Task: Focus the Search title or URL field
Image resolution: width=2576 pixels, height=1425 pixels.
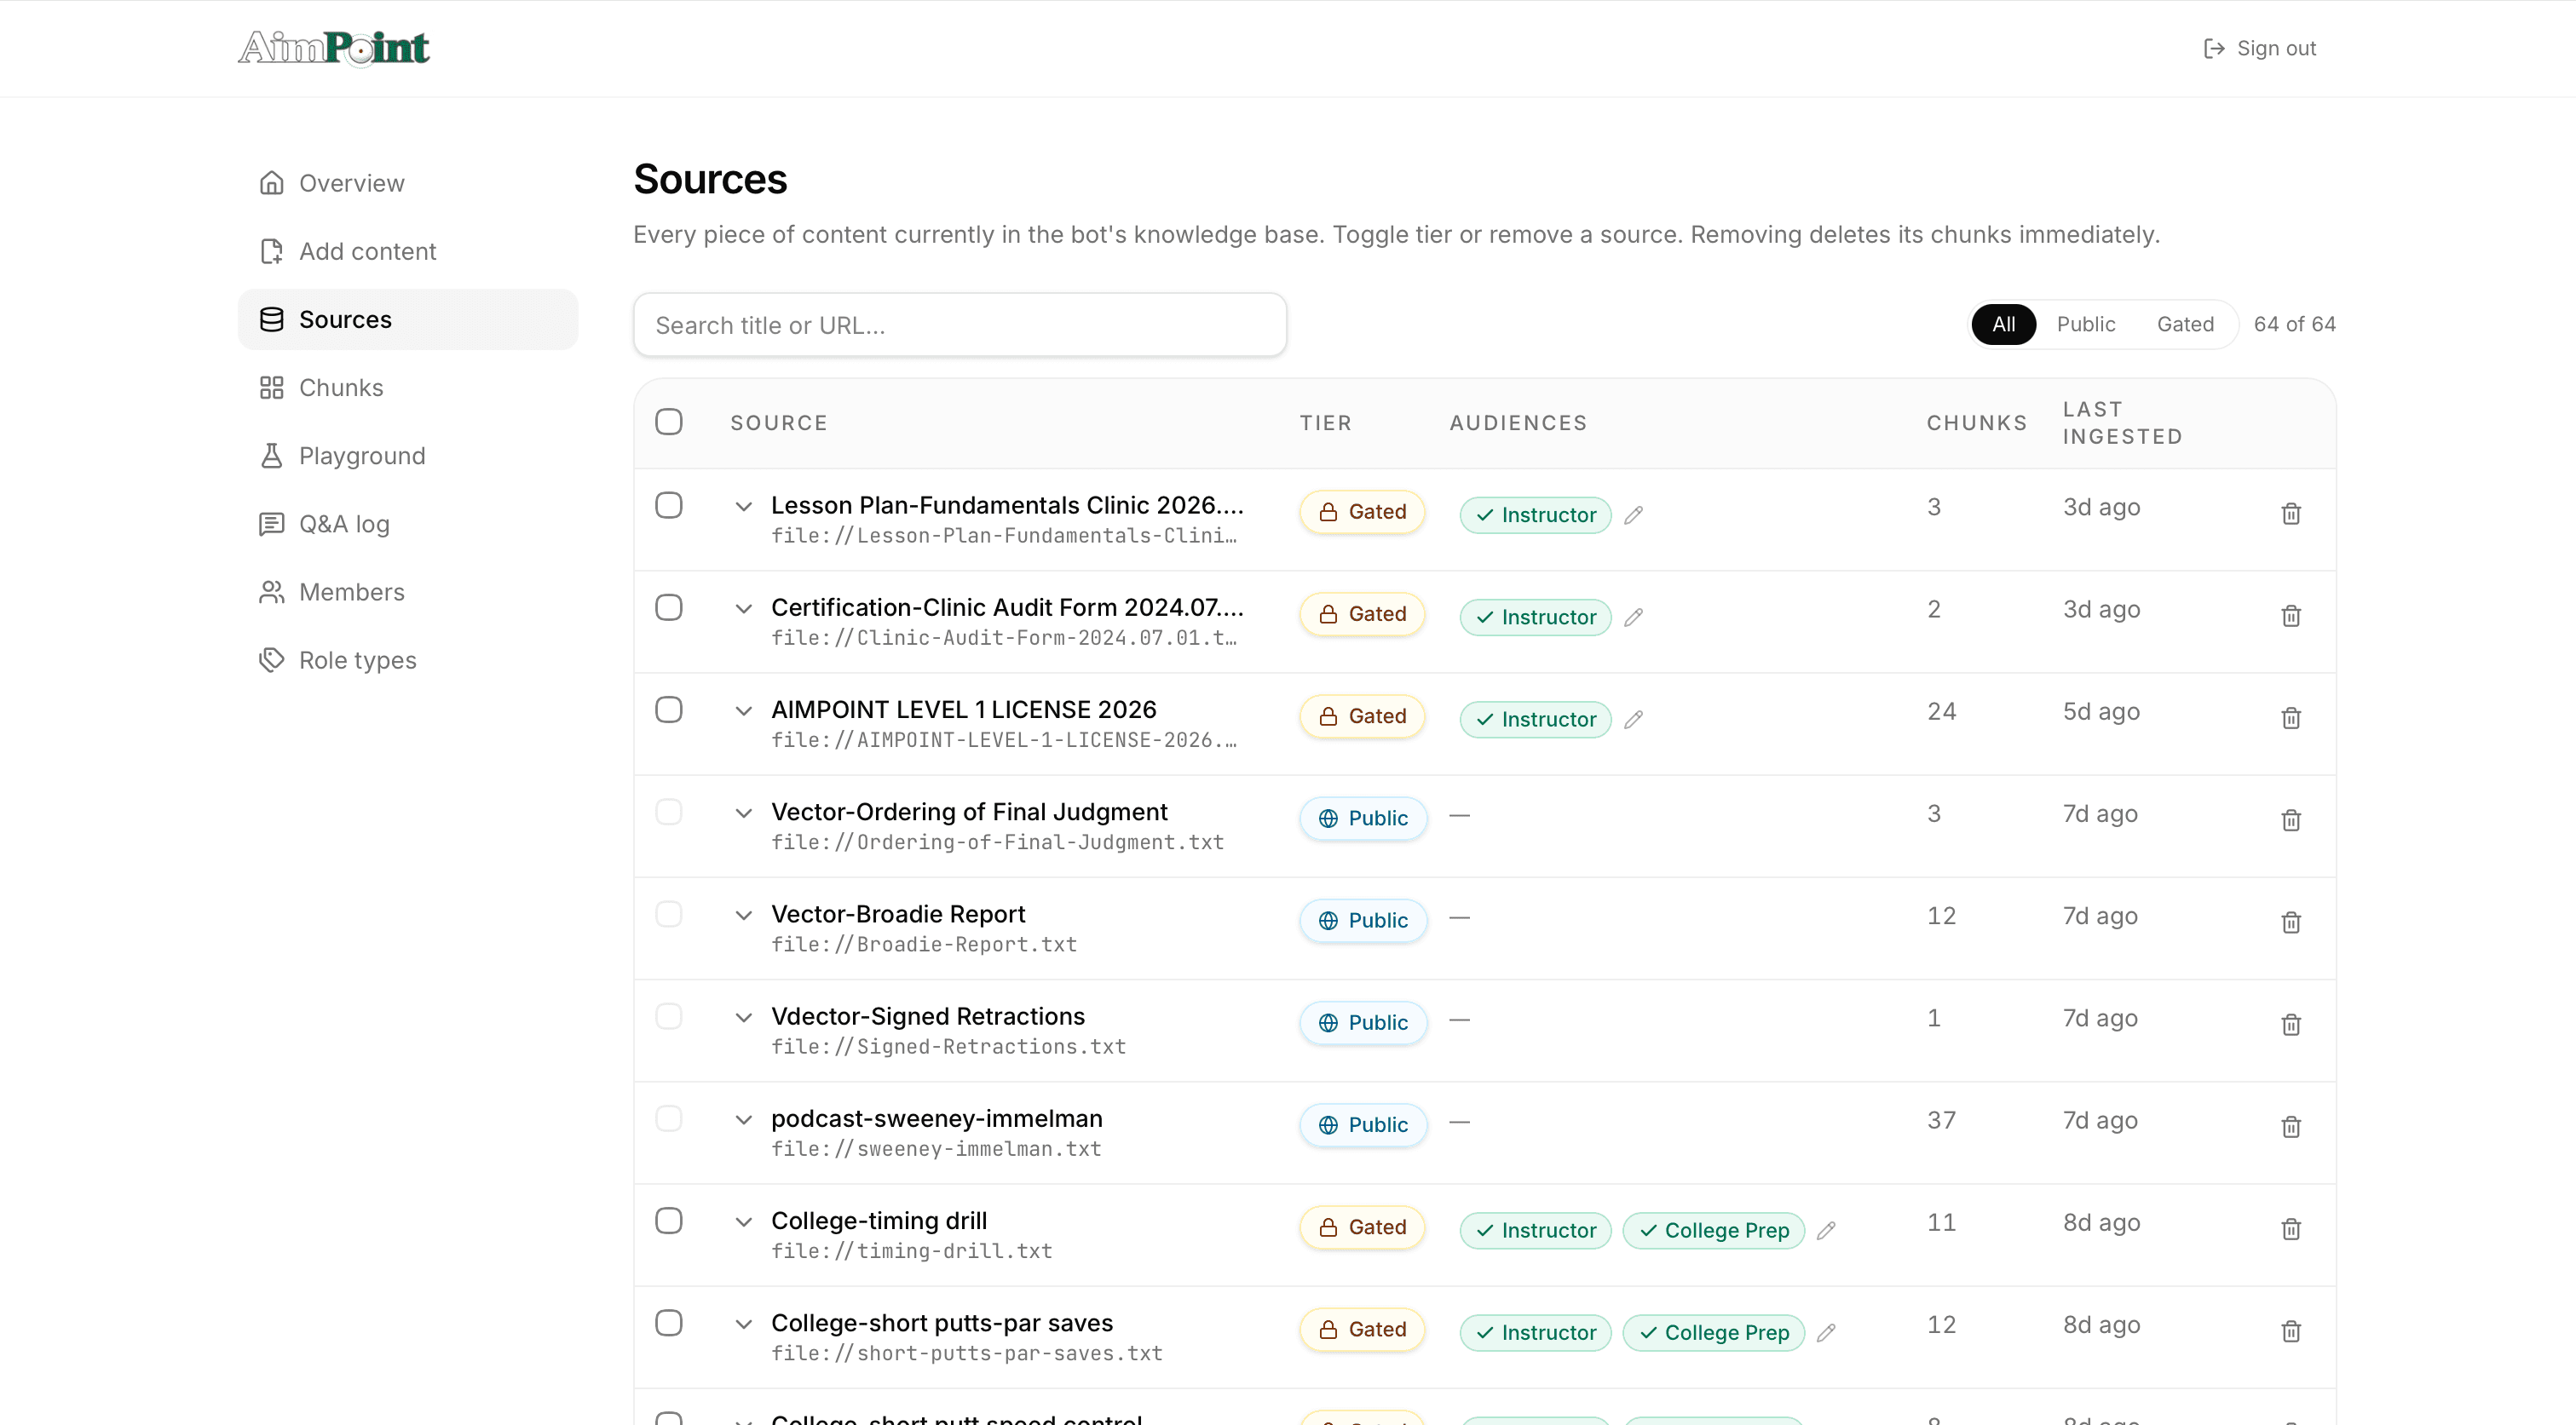Action: pos(960,325)
